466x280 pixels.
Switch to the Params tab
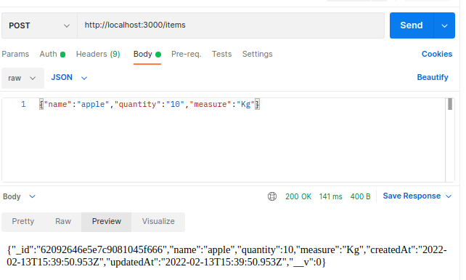[x=15, y=54]
